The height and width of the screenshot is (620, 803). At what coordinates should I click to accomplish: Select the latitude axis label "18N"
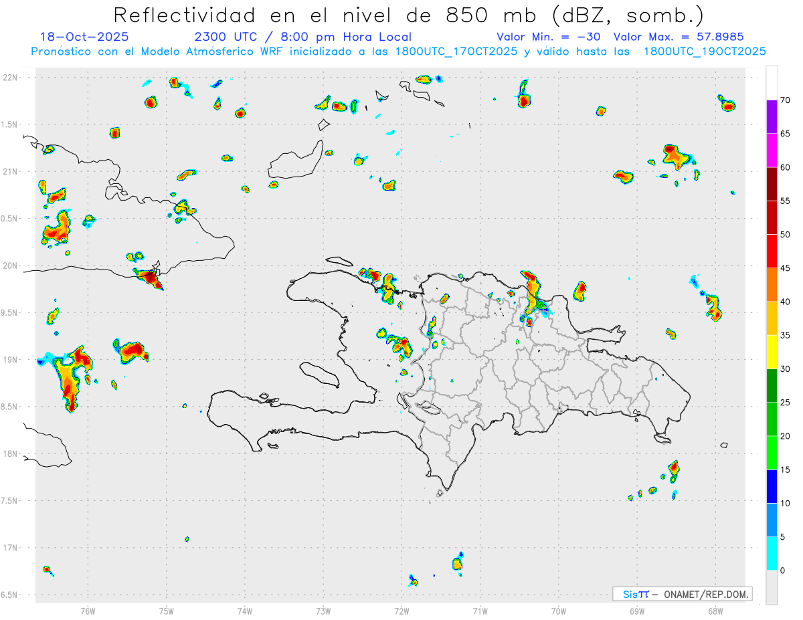tap(11, 454)
